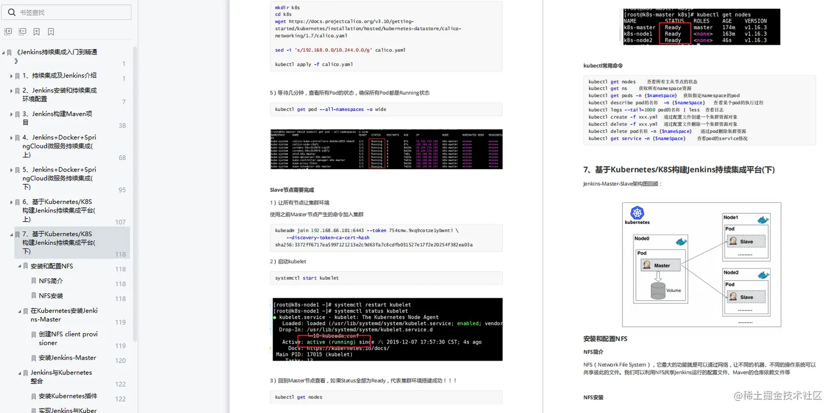Jump to 安装Jenkins-Master bookmark
The width and height of the screenshot is (834, 413).
(67, 357)
